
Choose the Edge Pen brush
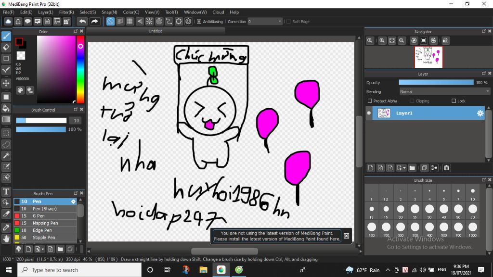pyautogui.click(x=45, y=230)
